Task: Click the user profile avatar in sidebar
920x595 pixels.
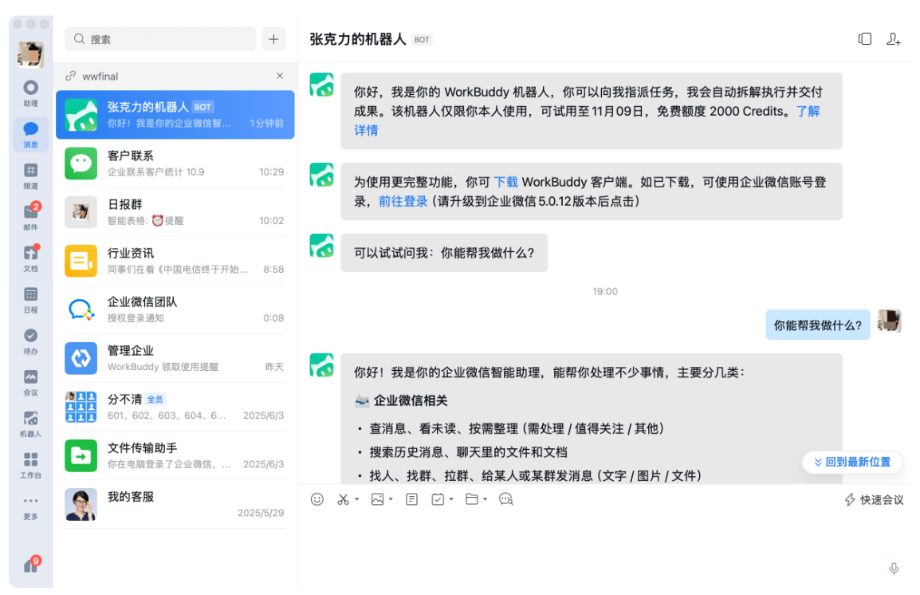Action: (x=30, y=54)
